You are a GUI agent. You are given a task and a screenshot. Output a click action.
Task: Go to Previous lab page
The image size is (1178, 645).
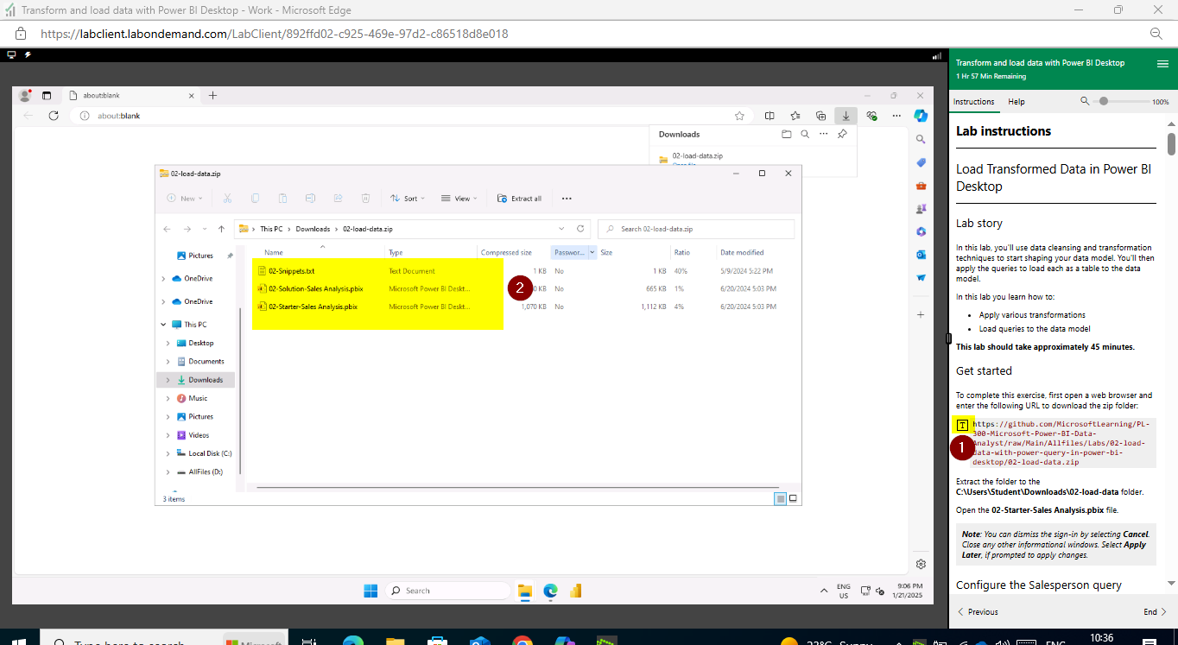(x=978, y=611)
